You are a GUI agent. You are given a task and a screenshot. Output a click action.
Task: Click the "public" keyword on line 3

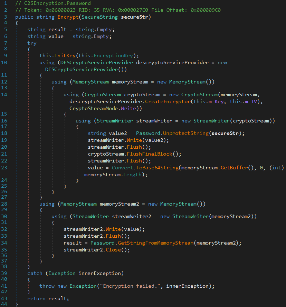tap(24, 17)
